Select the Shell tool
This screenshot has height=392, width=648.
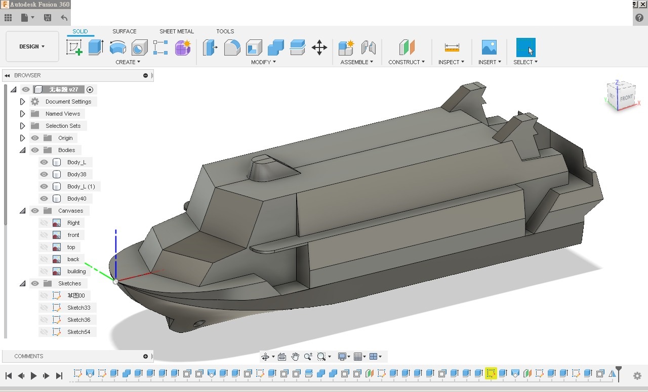[x=254, y=47]
